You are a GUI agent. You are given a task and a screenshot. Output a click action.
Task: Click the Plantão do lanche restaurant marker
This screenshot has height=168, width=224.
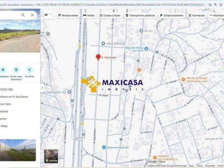click(183, 79)
